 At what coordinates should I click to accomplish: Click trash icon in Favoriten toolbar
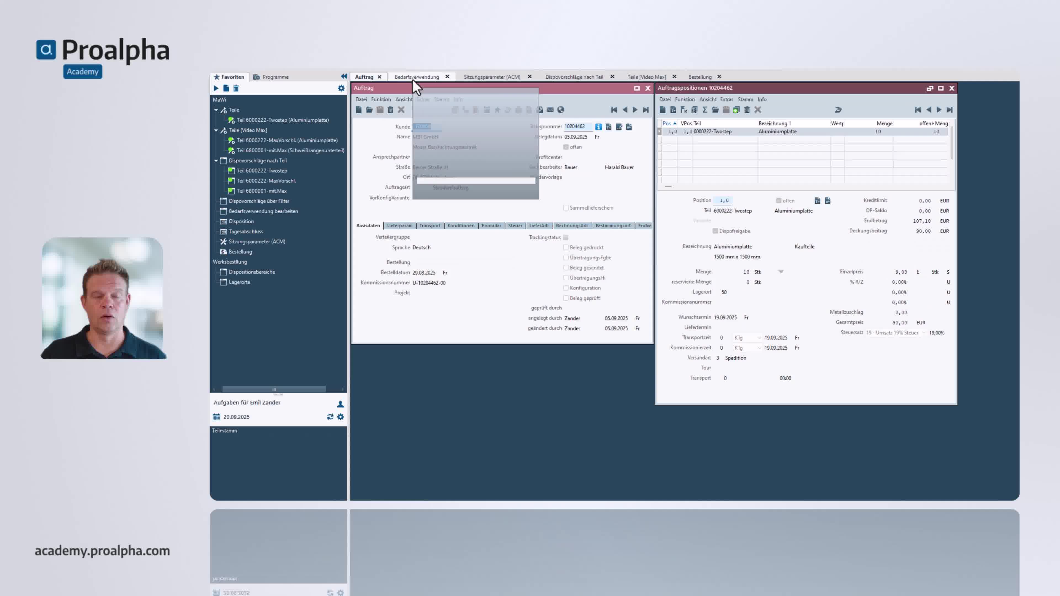pos(236,88)
